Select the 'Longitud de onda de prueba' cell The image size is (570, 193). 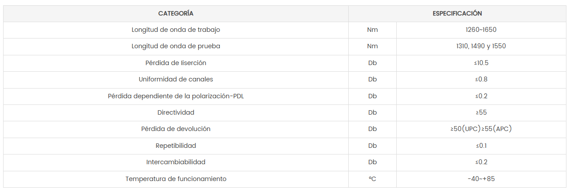click(176, 46)
